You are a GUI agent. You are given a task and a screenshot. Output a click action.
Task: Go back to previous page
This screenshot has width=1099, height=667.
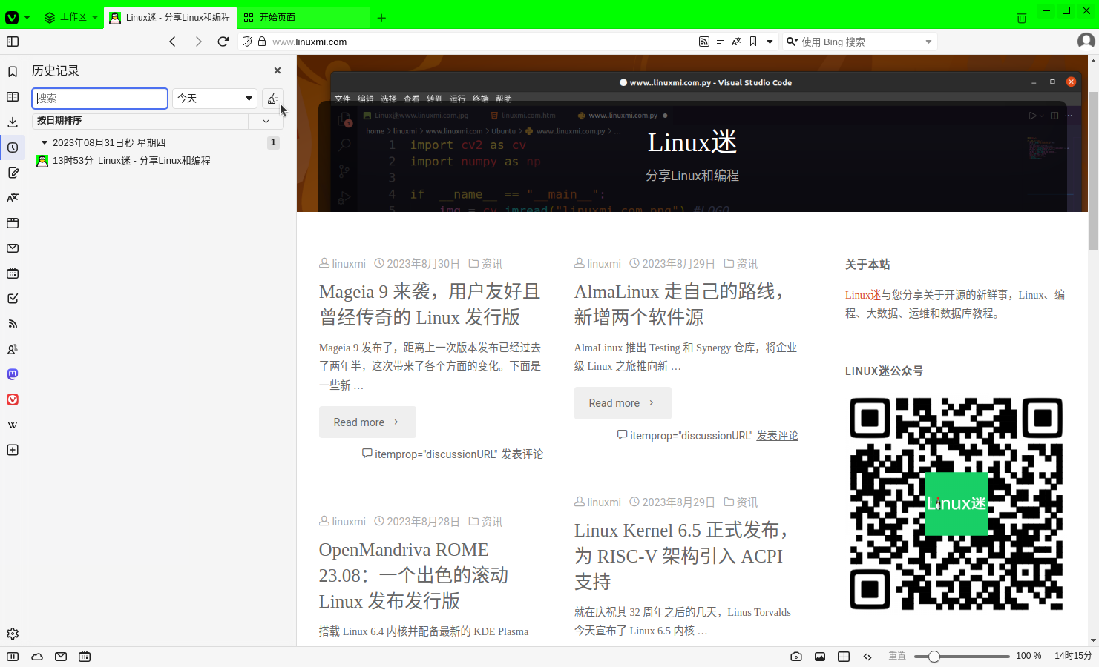coord(172,42)
